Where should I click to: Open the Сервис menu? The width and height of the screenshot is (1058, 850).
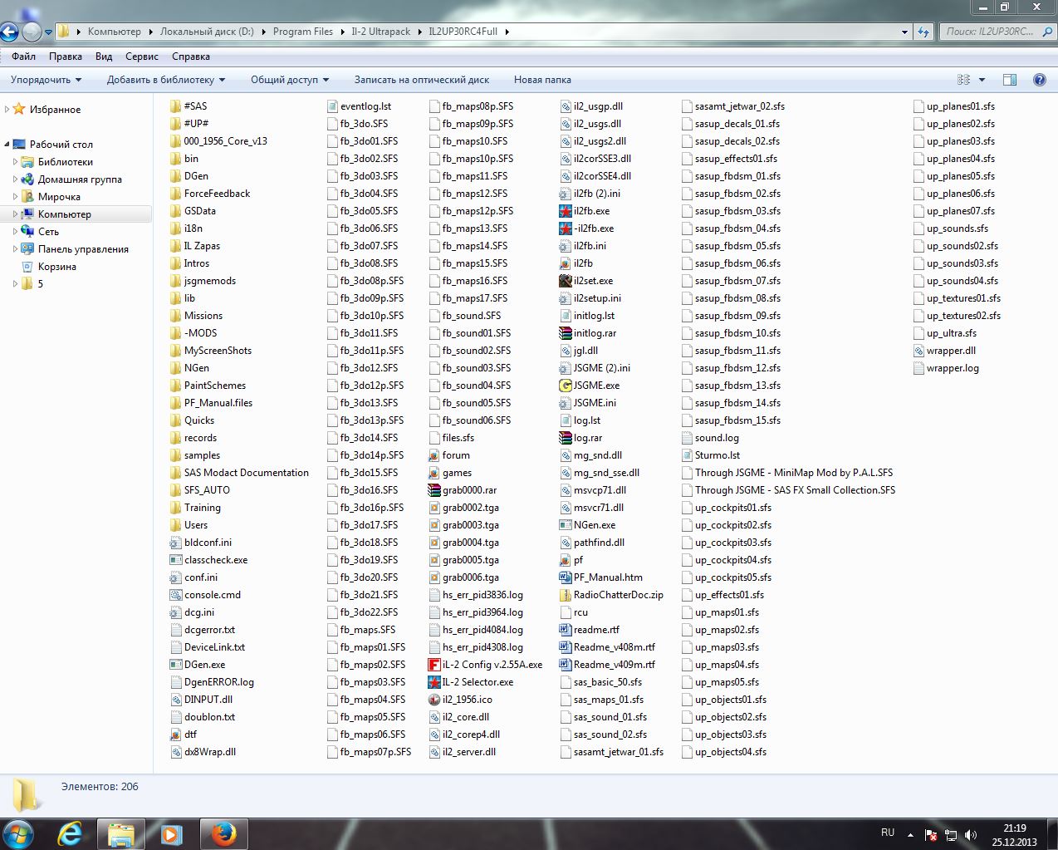[x=142, y=57]
